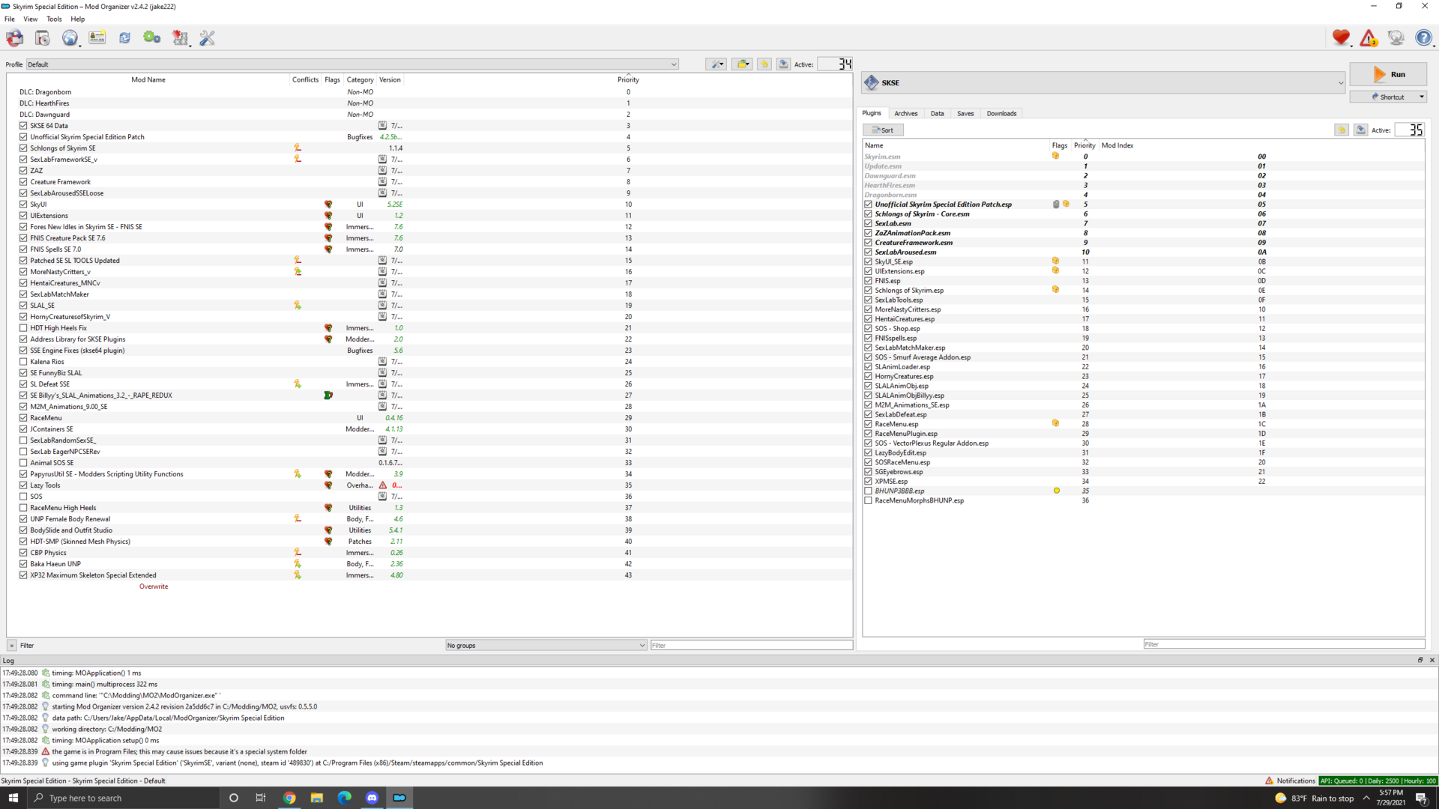This screenshot has width=1439, height=809.
Task: Float the Log panel with undock icon
Action: click(1420, 660)
